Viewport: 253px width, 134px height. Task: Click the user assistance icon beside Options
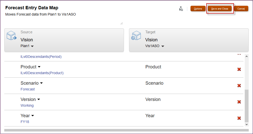pos(181,9)
